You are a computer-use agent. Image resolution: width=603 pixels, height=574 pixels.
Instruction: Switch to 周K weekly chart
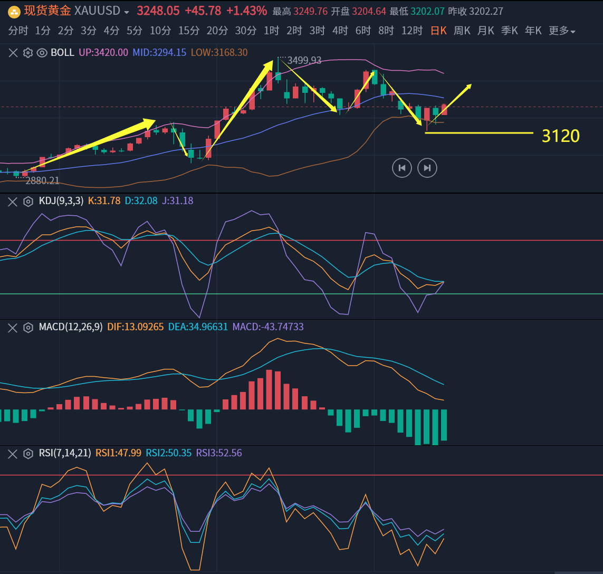coord(462,31)
